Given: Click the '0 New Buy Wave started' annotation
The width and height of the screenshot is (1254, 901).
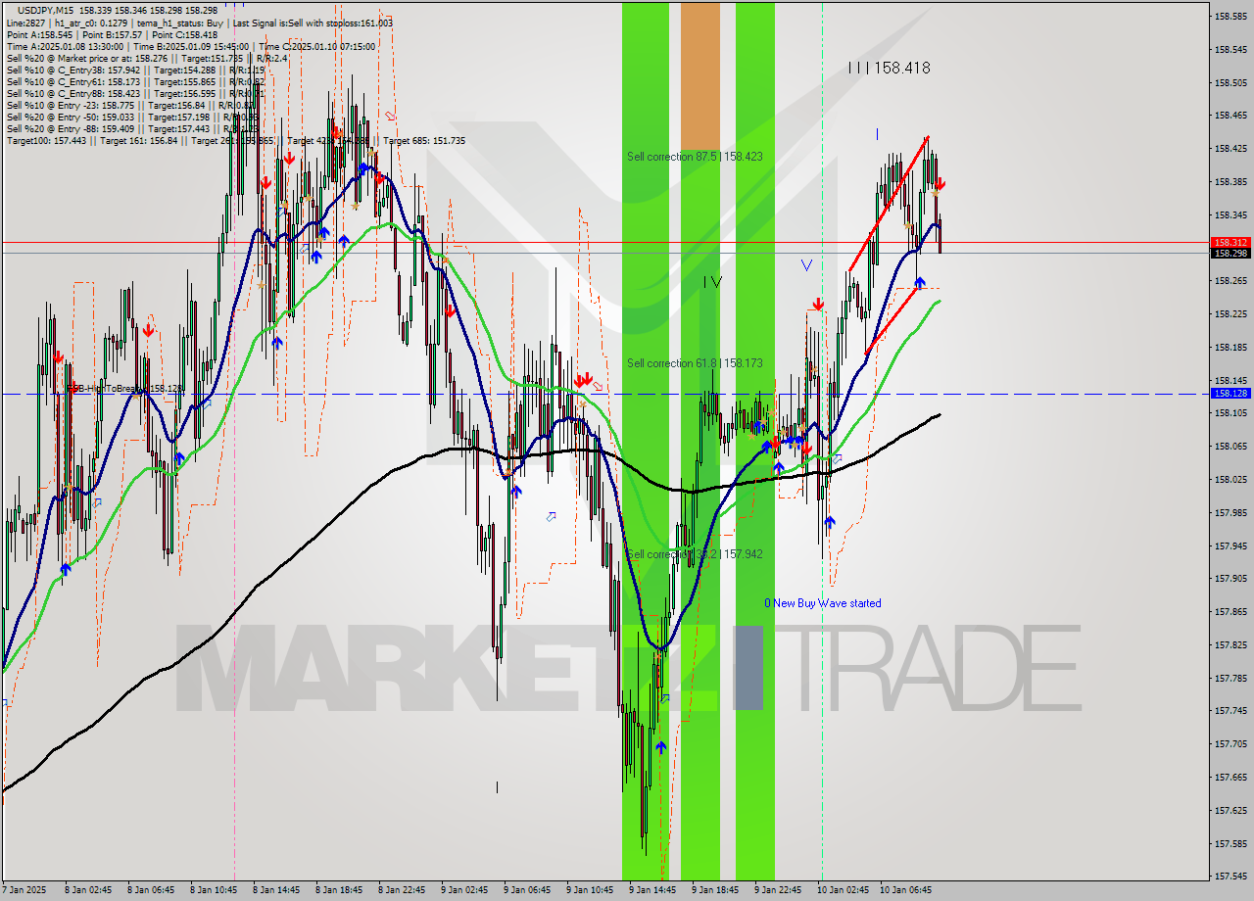Looking at the screenshot, I should click(x=823, y=603).
